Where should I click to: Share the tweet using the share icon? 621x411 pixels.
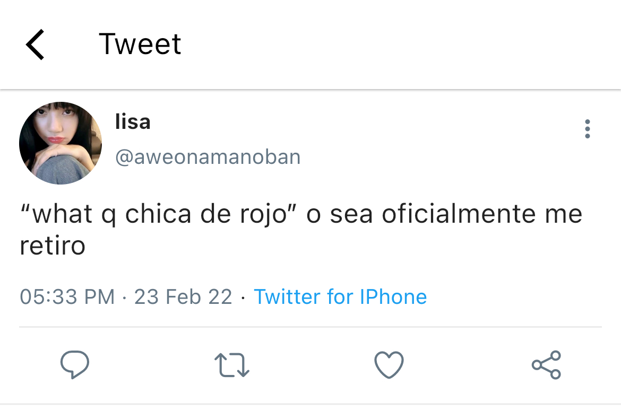point(546,365)
